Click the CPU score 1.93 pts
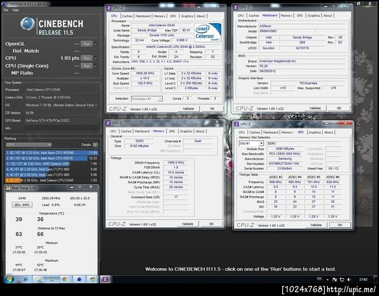Image resolution: width=379 pixels, height=296 pixels. [69, 58]
